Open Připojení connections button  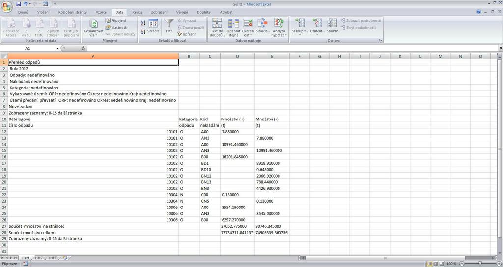point(116,21)
